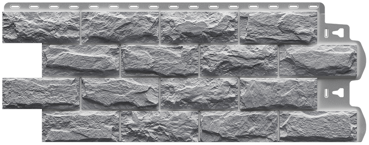
Task: Select the second stone in bottom row
Action: pyautogui.click(x=160, y=126)
